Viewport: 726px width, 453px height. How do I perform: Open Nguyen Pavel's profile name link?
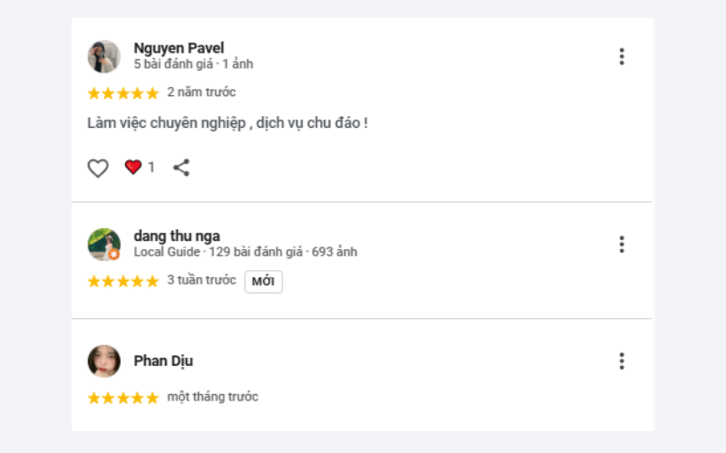(x=179, y=48)
